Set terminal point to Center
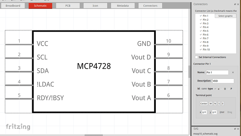Image resolution: width=241 pixels, height=136 pixels. (x=204, y=104)
